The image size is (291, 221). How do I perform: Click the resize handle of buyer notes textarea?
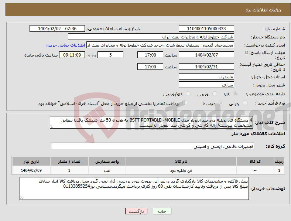[21, 198]
